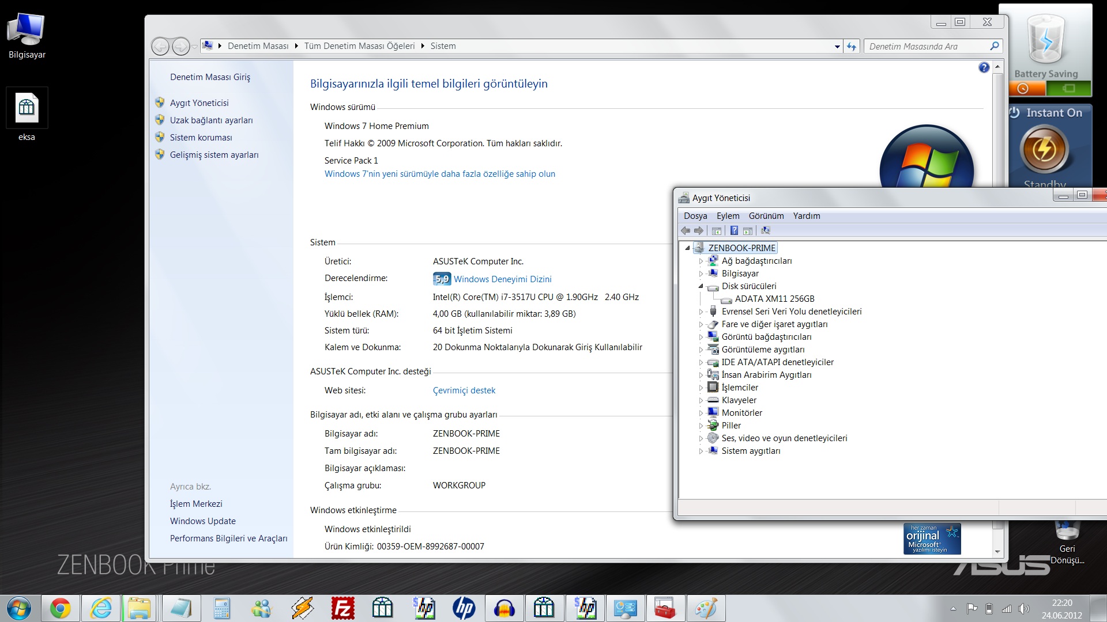
Task: Open red toolbox icon on taskbar
Action: 665,608
